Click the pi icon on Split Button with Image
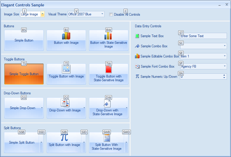Screen dimensions: 231x157 [x=64, y=138]
